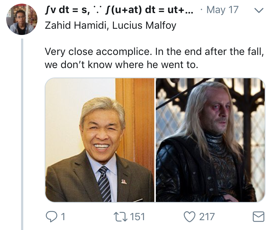The width and height of the screenshot is (272, 230).
Task: Click the reply speech bubble icon
Action: [51, 217]
